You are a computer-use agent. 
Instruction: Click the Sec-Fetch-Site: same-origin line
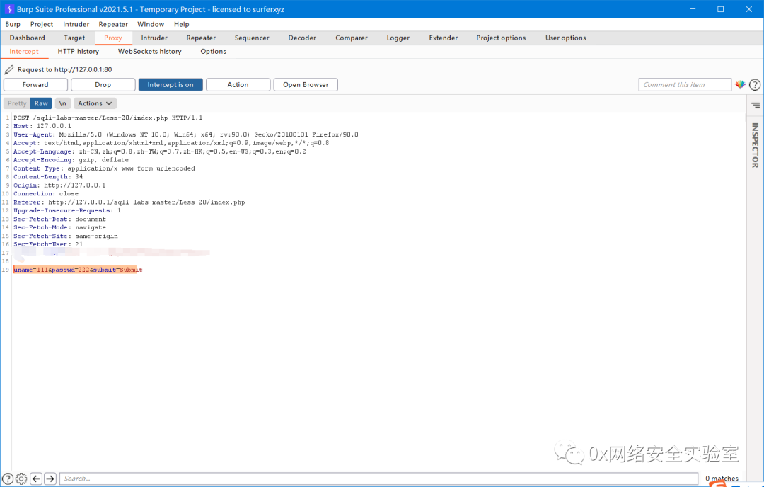point(65,236)
